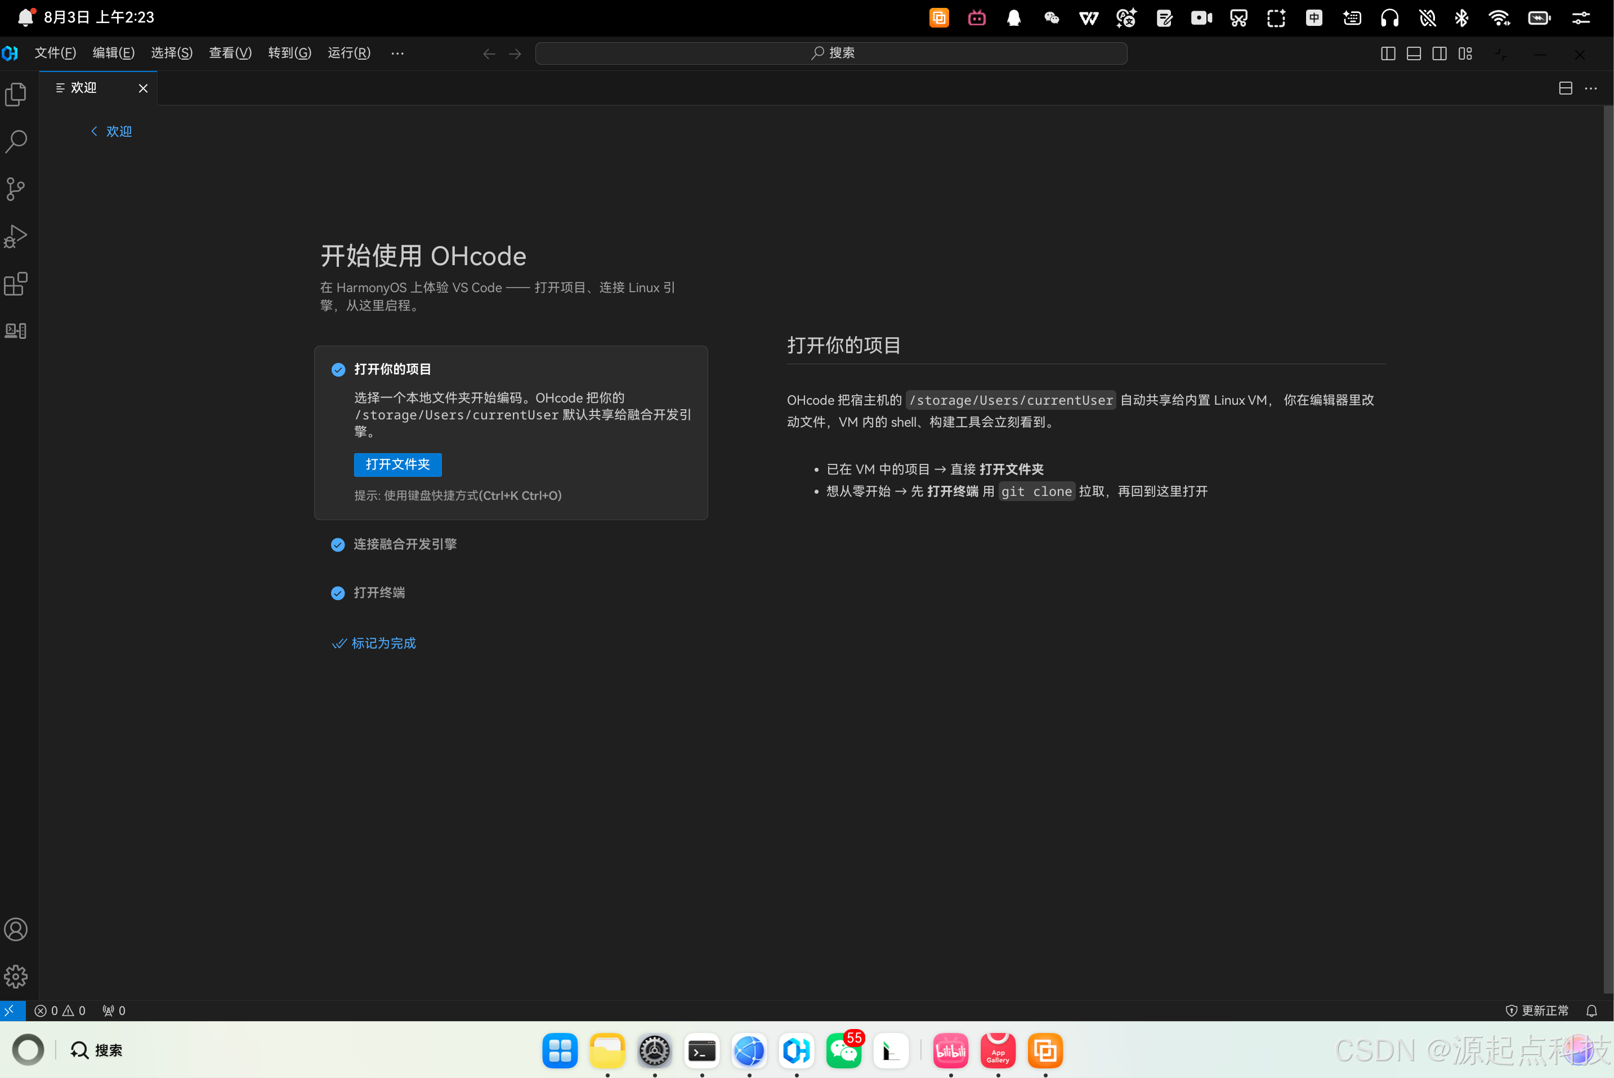Click the 标记为完成 link

pos(374,643)
